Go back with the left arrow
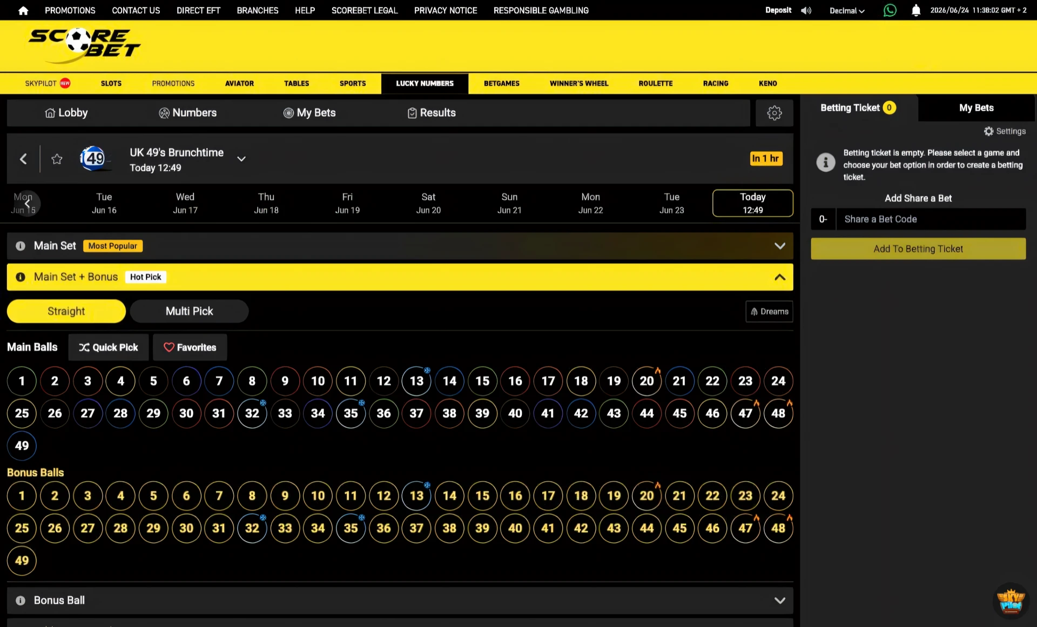 tap(23, 159)
